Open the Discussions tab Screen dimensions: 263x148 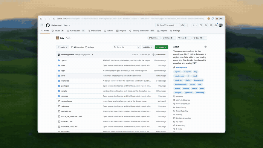coord(94,31)
